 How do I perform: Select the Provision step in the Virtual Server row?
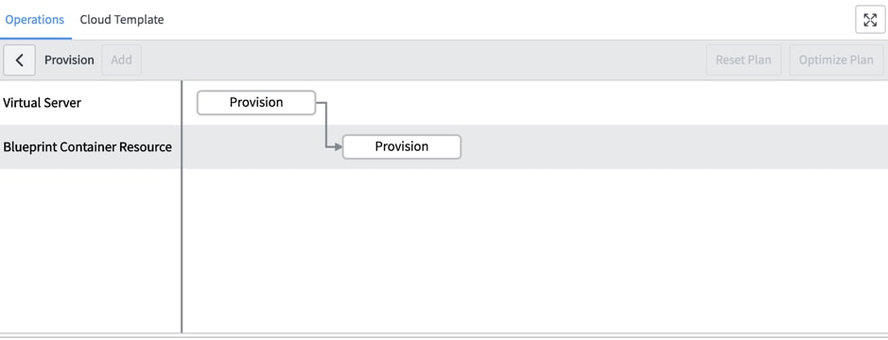[256, 102]
